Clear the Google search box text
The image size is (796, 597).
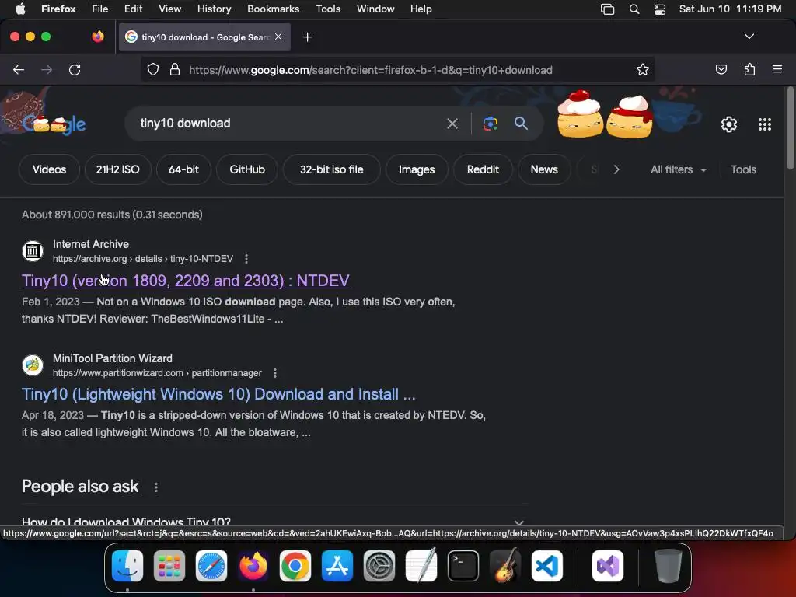click(452, 124)
